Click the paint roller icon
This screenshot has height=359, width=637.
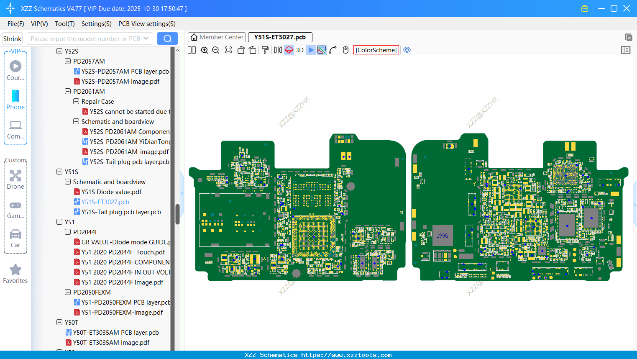265,50
